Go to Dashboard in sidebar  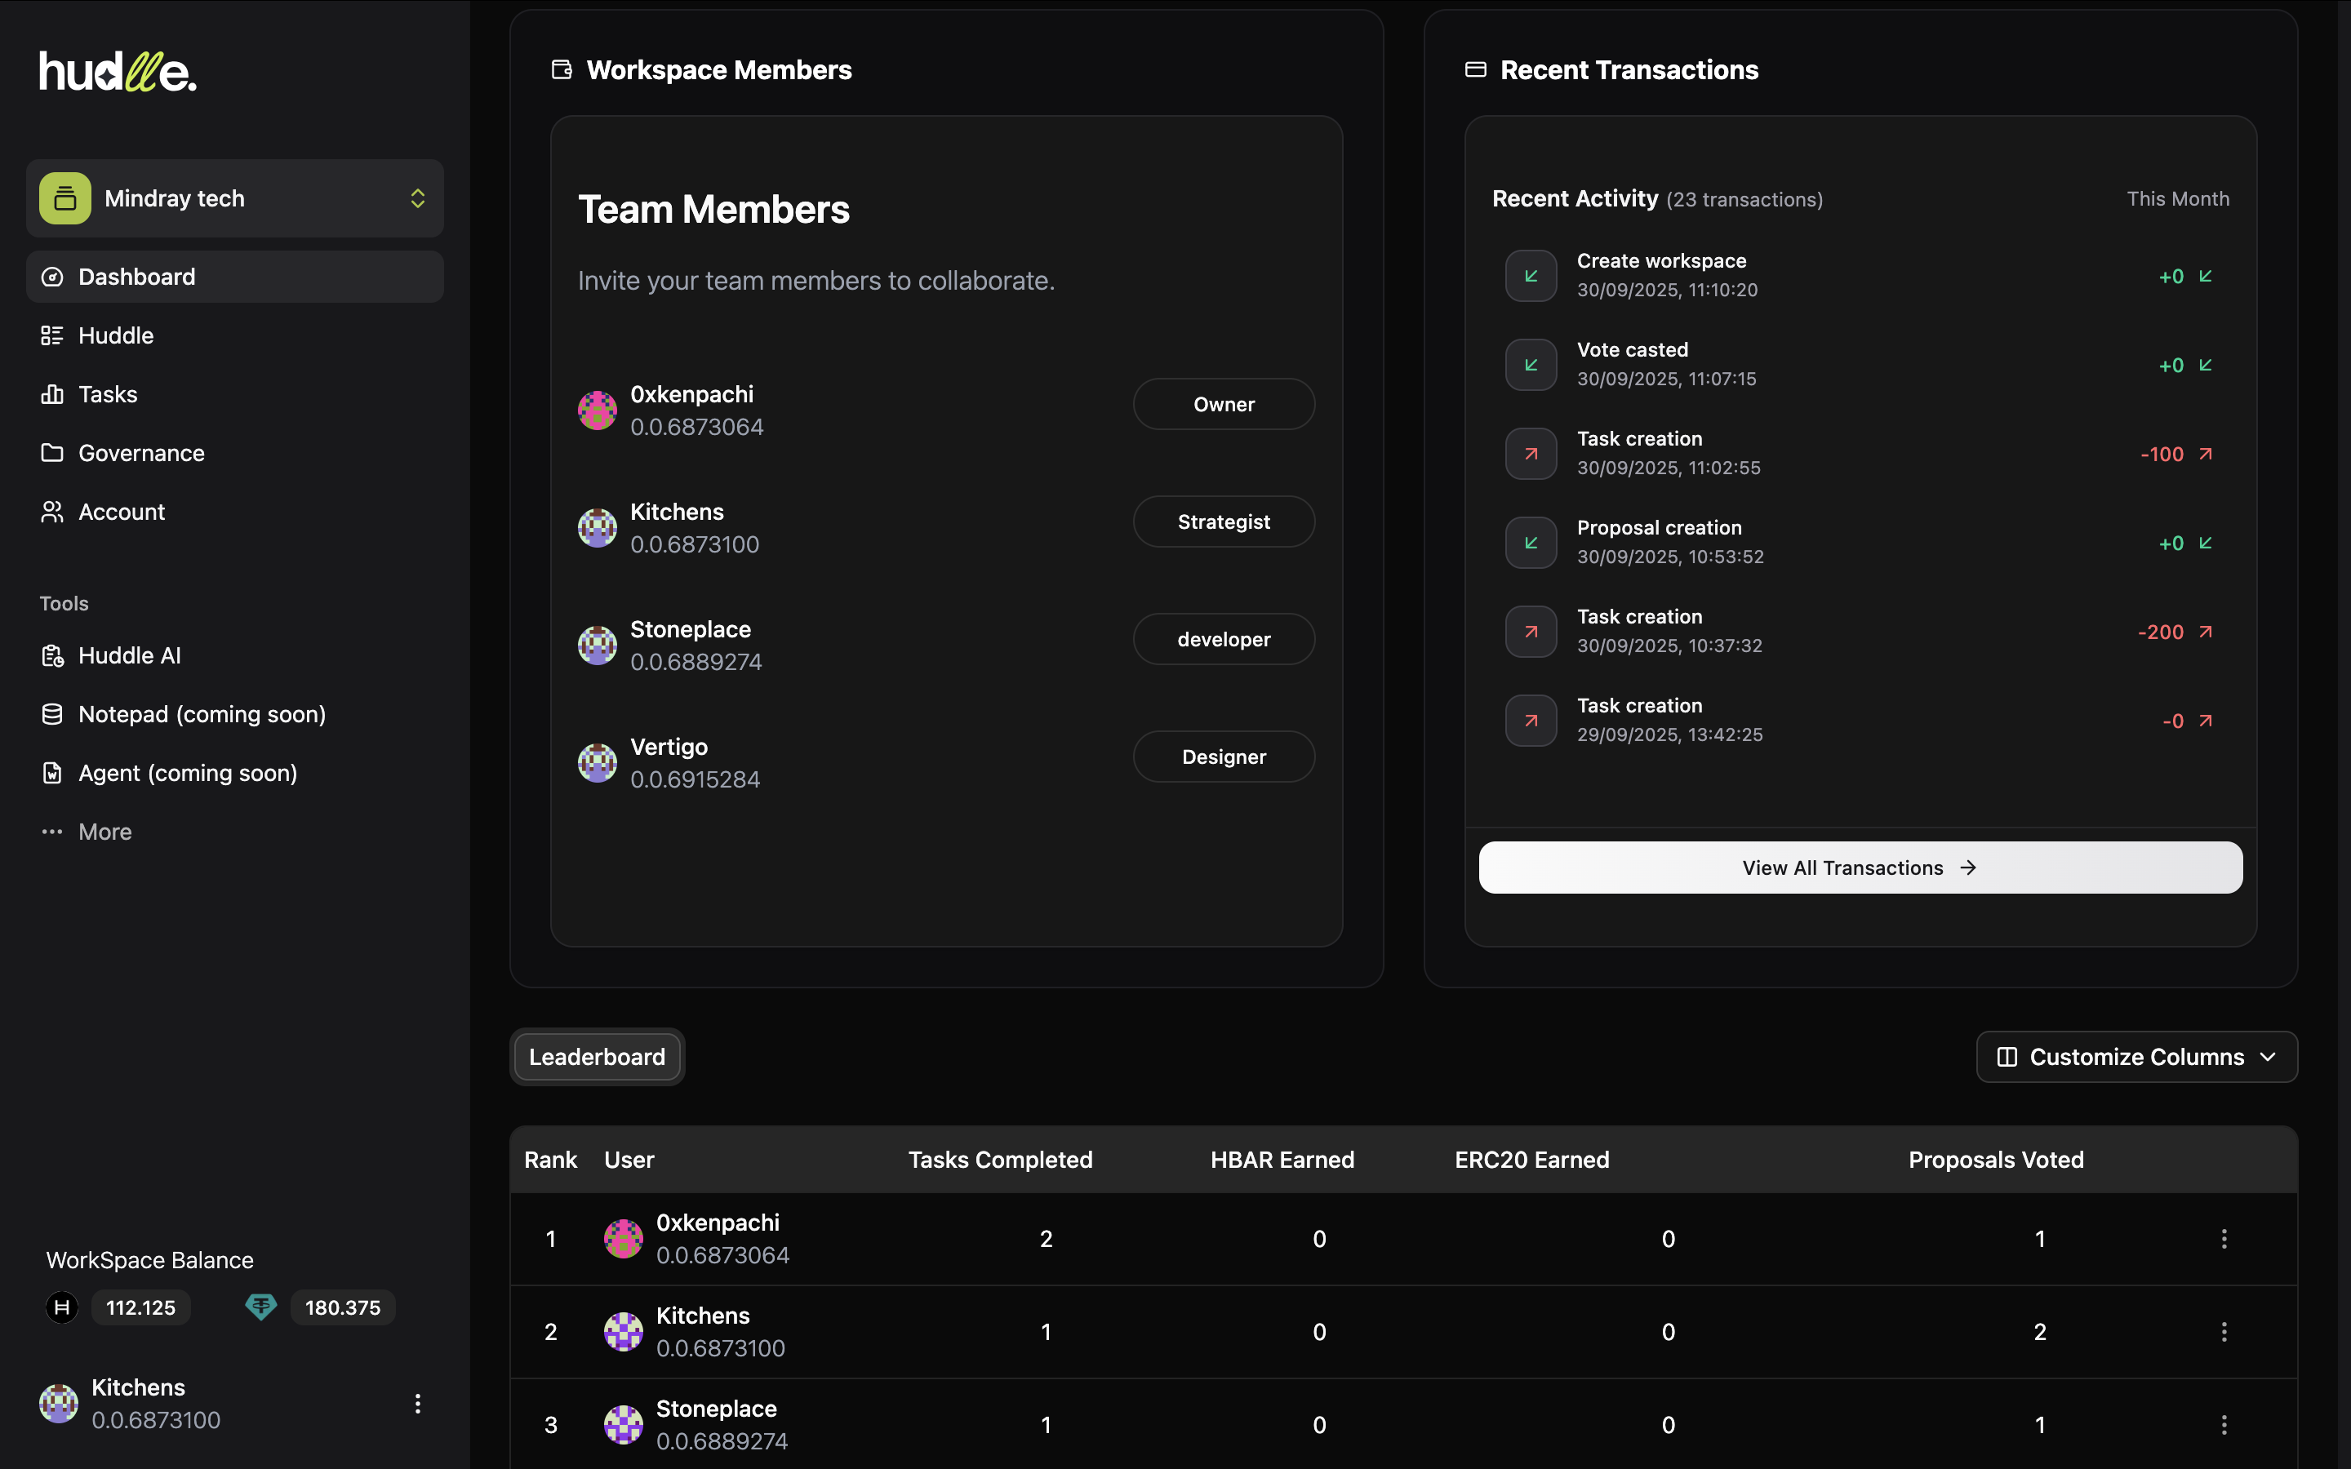click(x=235, y=277)
